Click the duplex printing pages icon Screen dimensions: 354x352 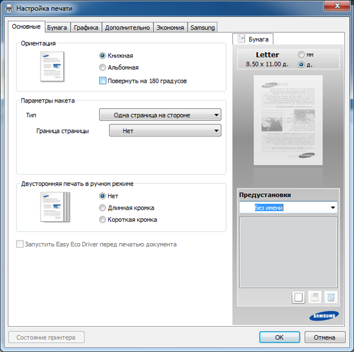tap(55, 207)
